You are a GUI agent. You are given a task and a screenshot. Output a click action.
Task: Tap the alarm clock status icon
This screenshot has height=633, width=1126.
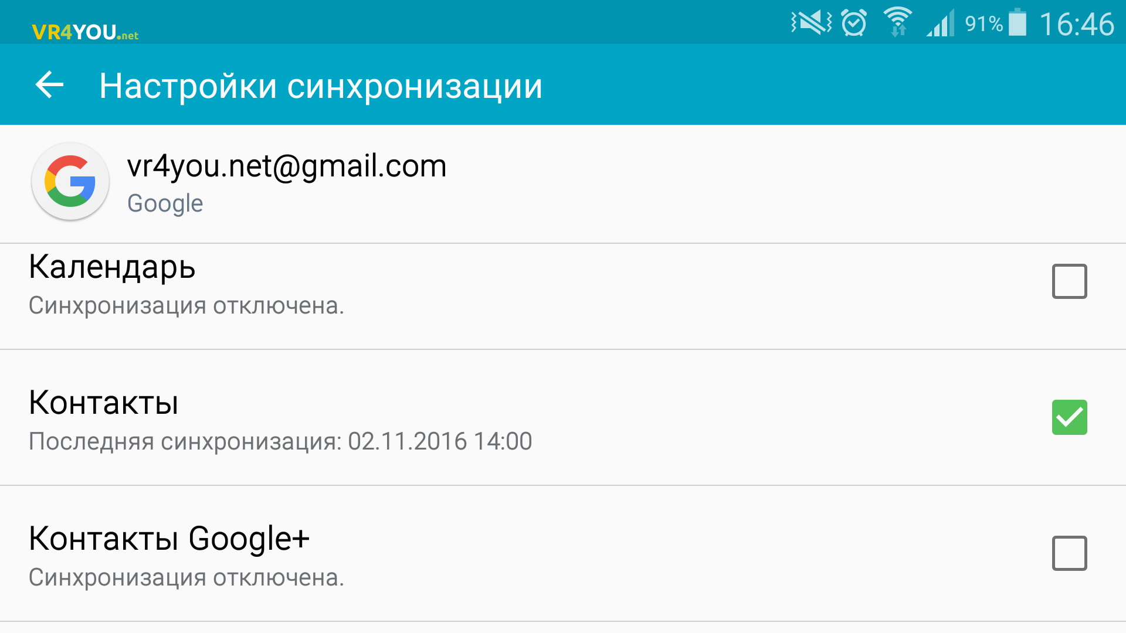coord(854,23)
